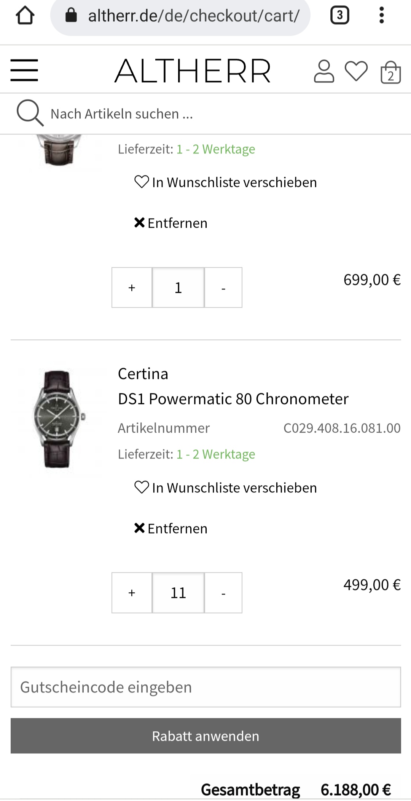411x801 pixels.
Task: Remove the Certina DS1 Powermatic from cart
Action: click(171, 529)
